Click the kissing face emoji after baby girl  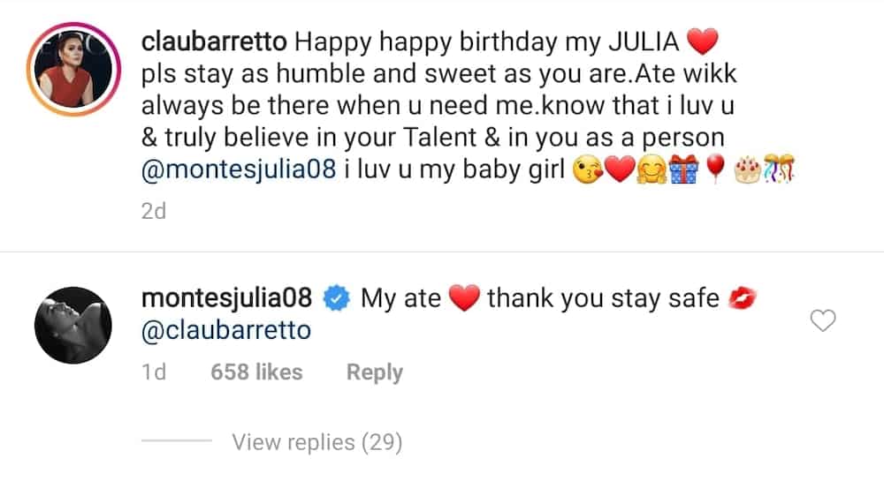coord(588,169)
